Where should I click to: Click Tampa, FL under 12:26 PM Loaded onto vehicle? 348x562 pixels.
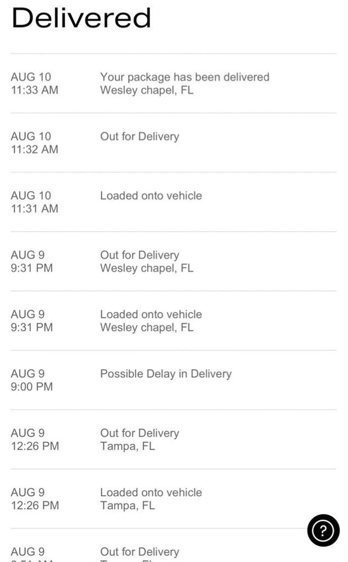(x=127, y=505)
